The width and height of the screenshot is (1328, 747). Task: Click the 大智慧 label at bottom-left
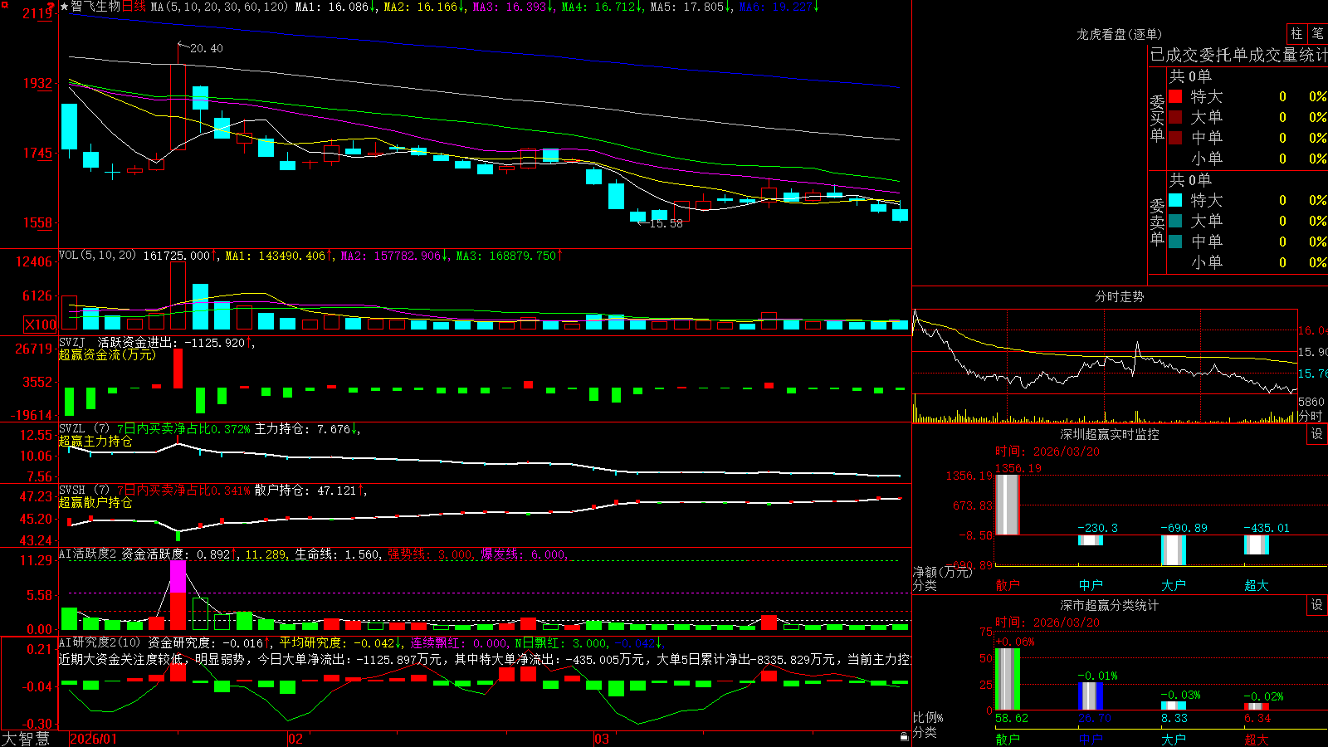[x=26, y=739]
